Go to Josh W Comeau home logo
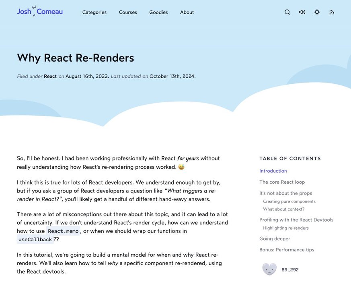This screenshot has height=282, width=351. pyautogui.click(x=40, y=11)
